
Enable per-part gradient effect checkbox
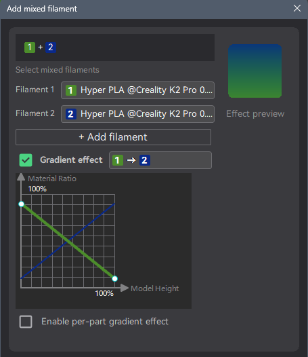coord(26,322)
